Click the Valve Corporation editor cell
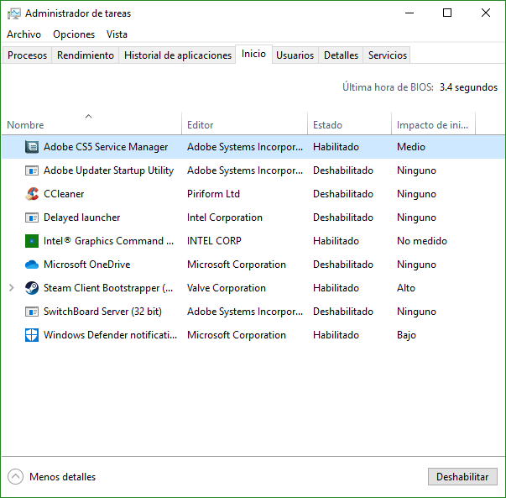 227,288
